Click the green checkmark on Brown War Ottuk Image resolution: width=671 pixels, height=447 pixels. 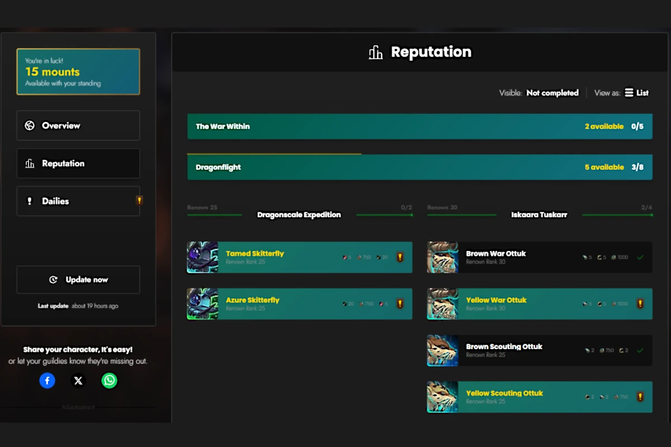coord(640,257)
